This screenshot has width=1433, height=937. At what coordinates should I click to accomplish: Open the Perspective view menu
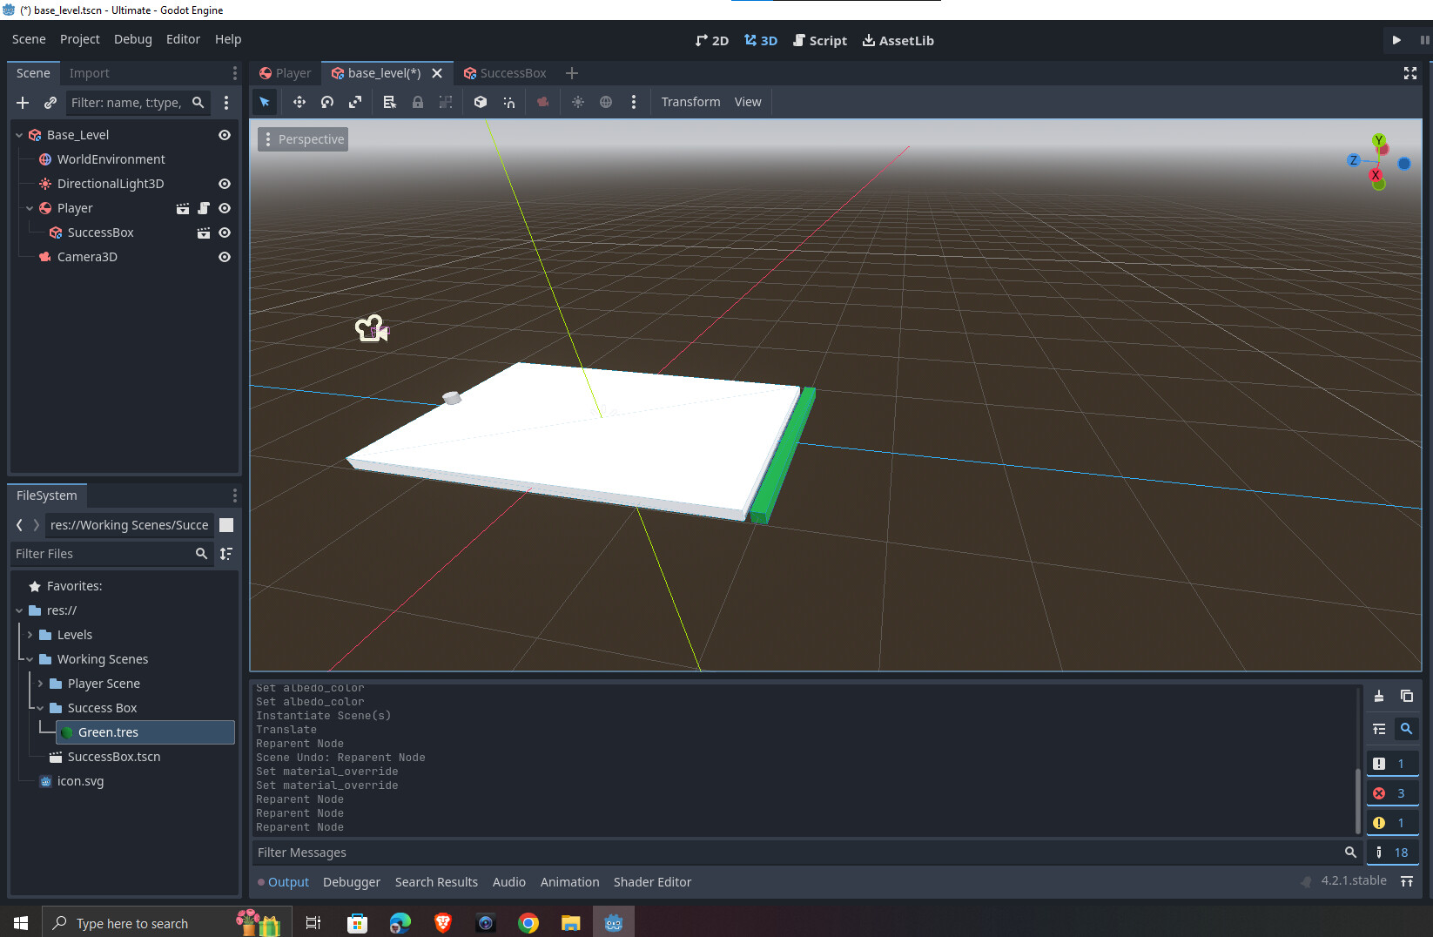(303, 139)
